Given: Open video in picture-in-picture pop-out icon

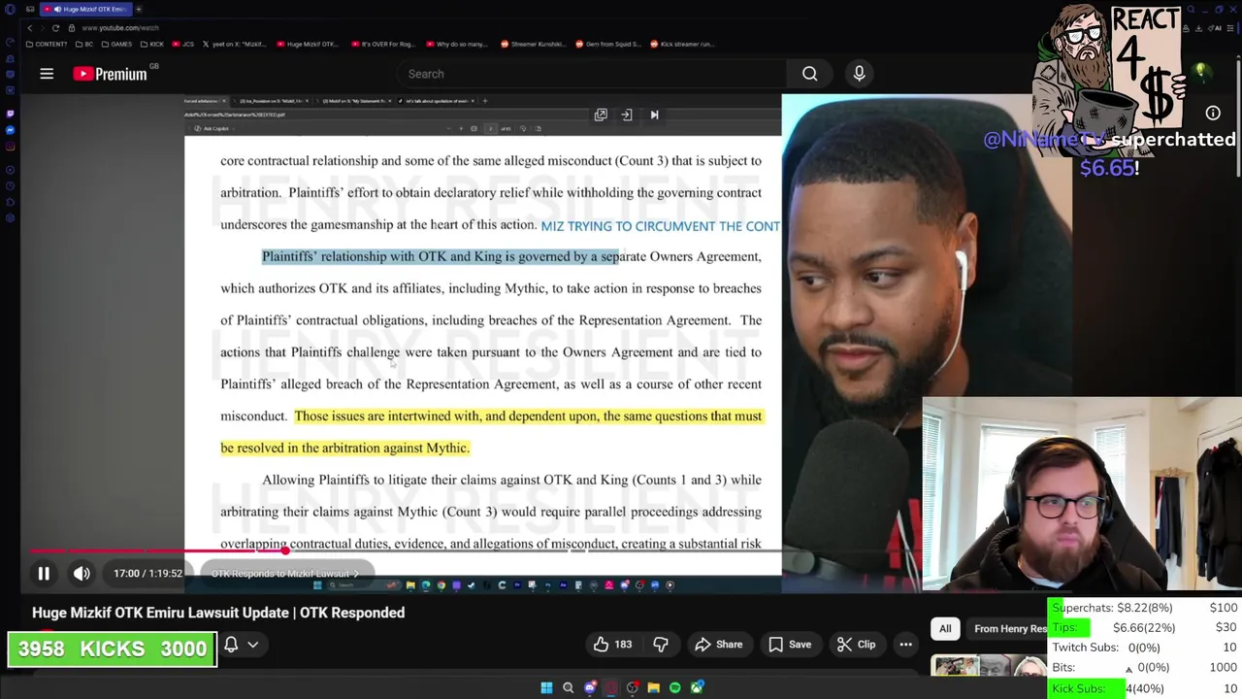Looking at the screenshot, I should pos(601,115).
